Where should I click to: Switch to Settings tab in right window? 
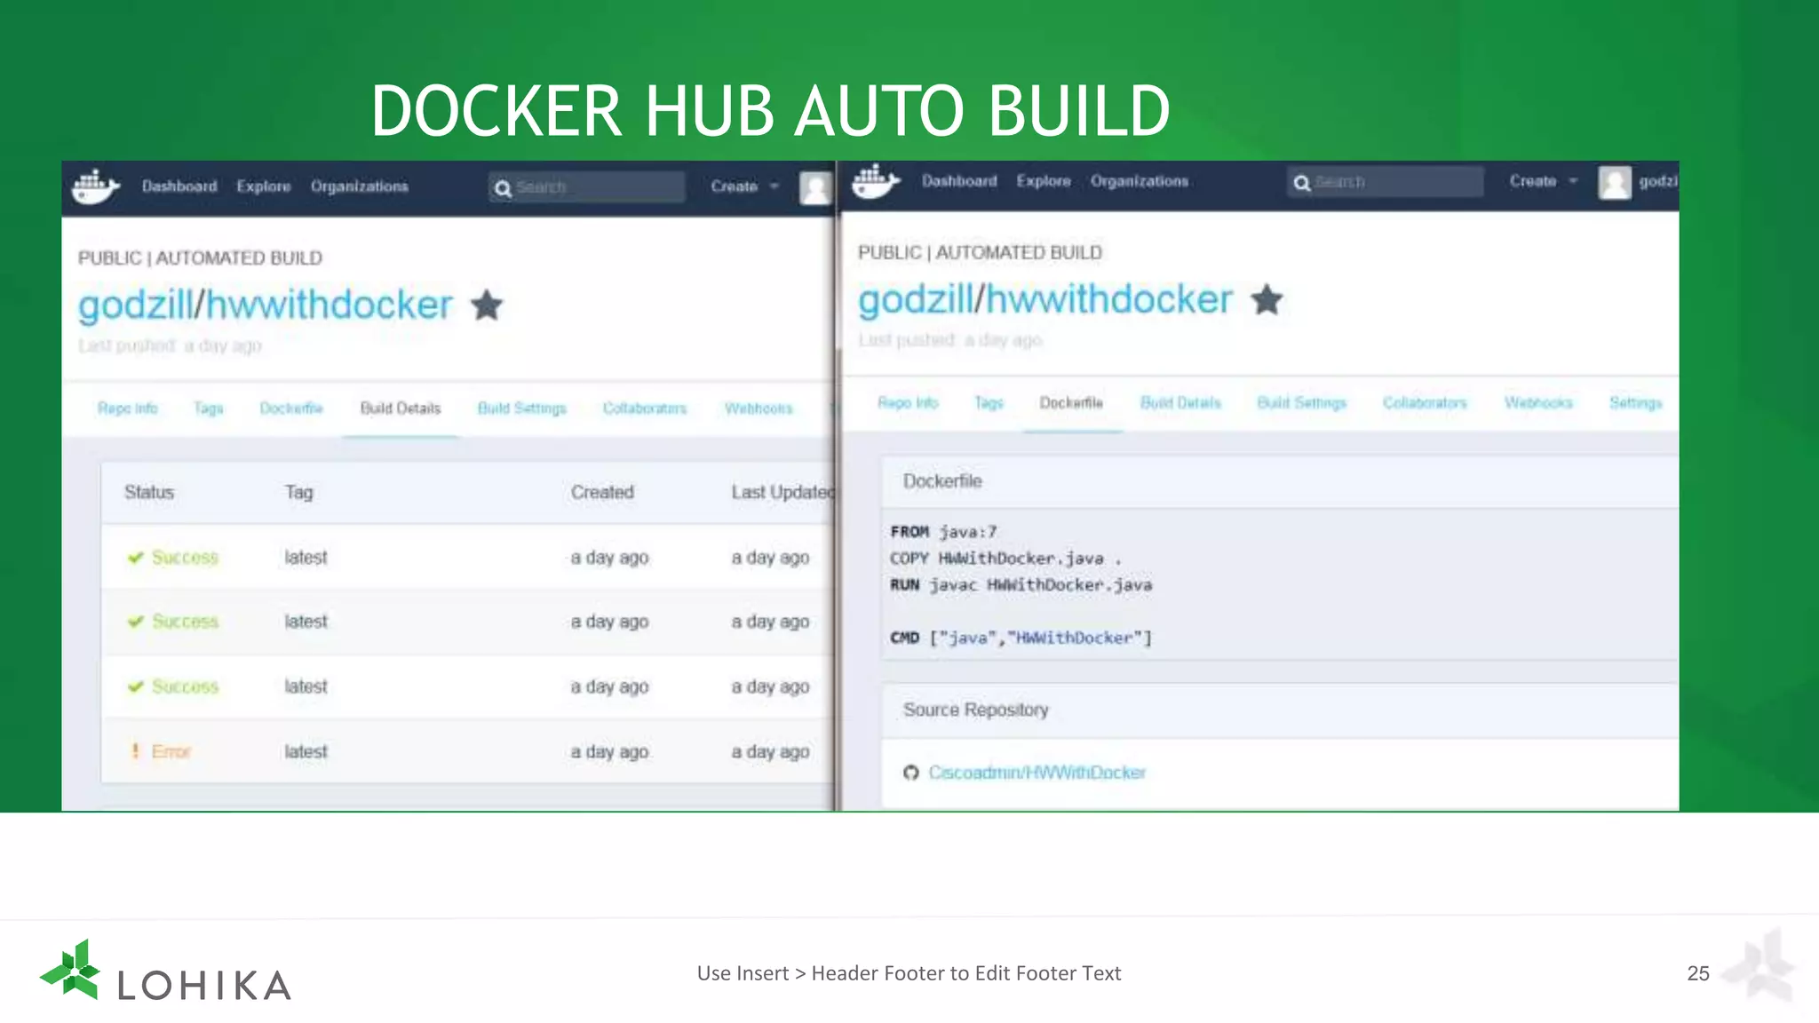pos(1636,403)
